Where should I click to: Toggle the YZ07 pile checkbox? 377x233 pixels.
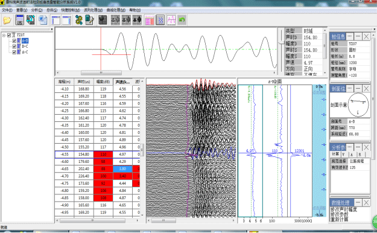[x=9, y=35]
